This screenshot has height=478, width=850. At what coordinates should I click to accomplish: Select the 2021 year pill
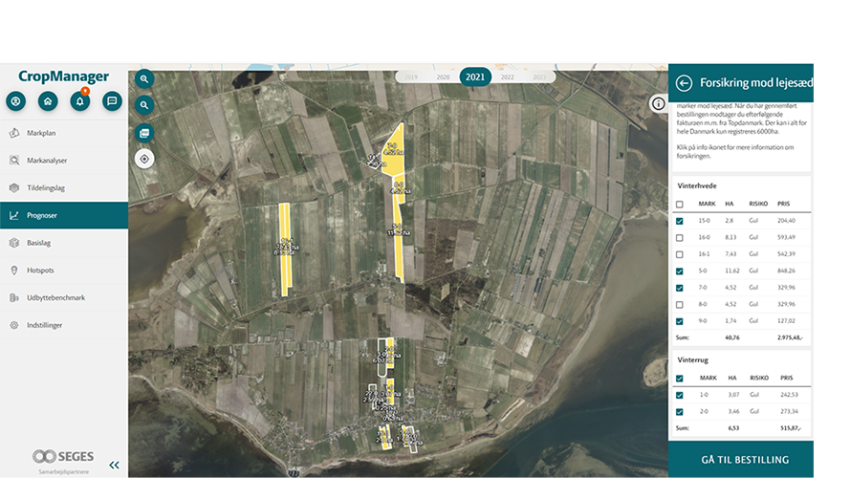tap(475, 76)
